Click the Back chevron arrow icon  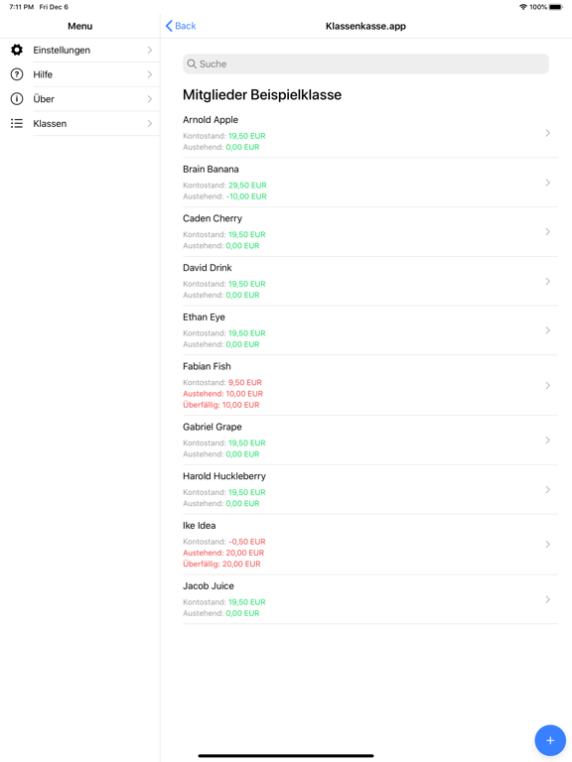pos(169,26)
